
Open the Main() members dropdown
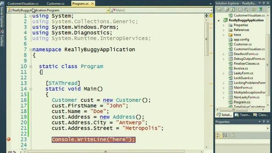211,10
